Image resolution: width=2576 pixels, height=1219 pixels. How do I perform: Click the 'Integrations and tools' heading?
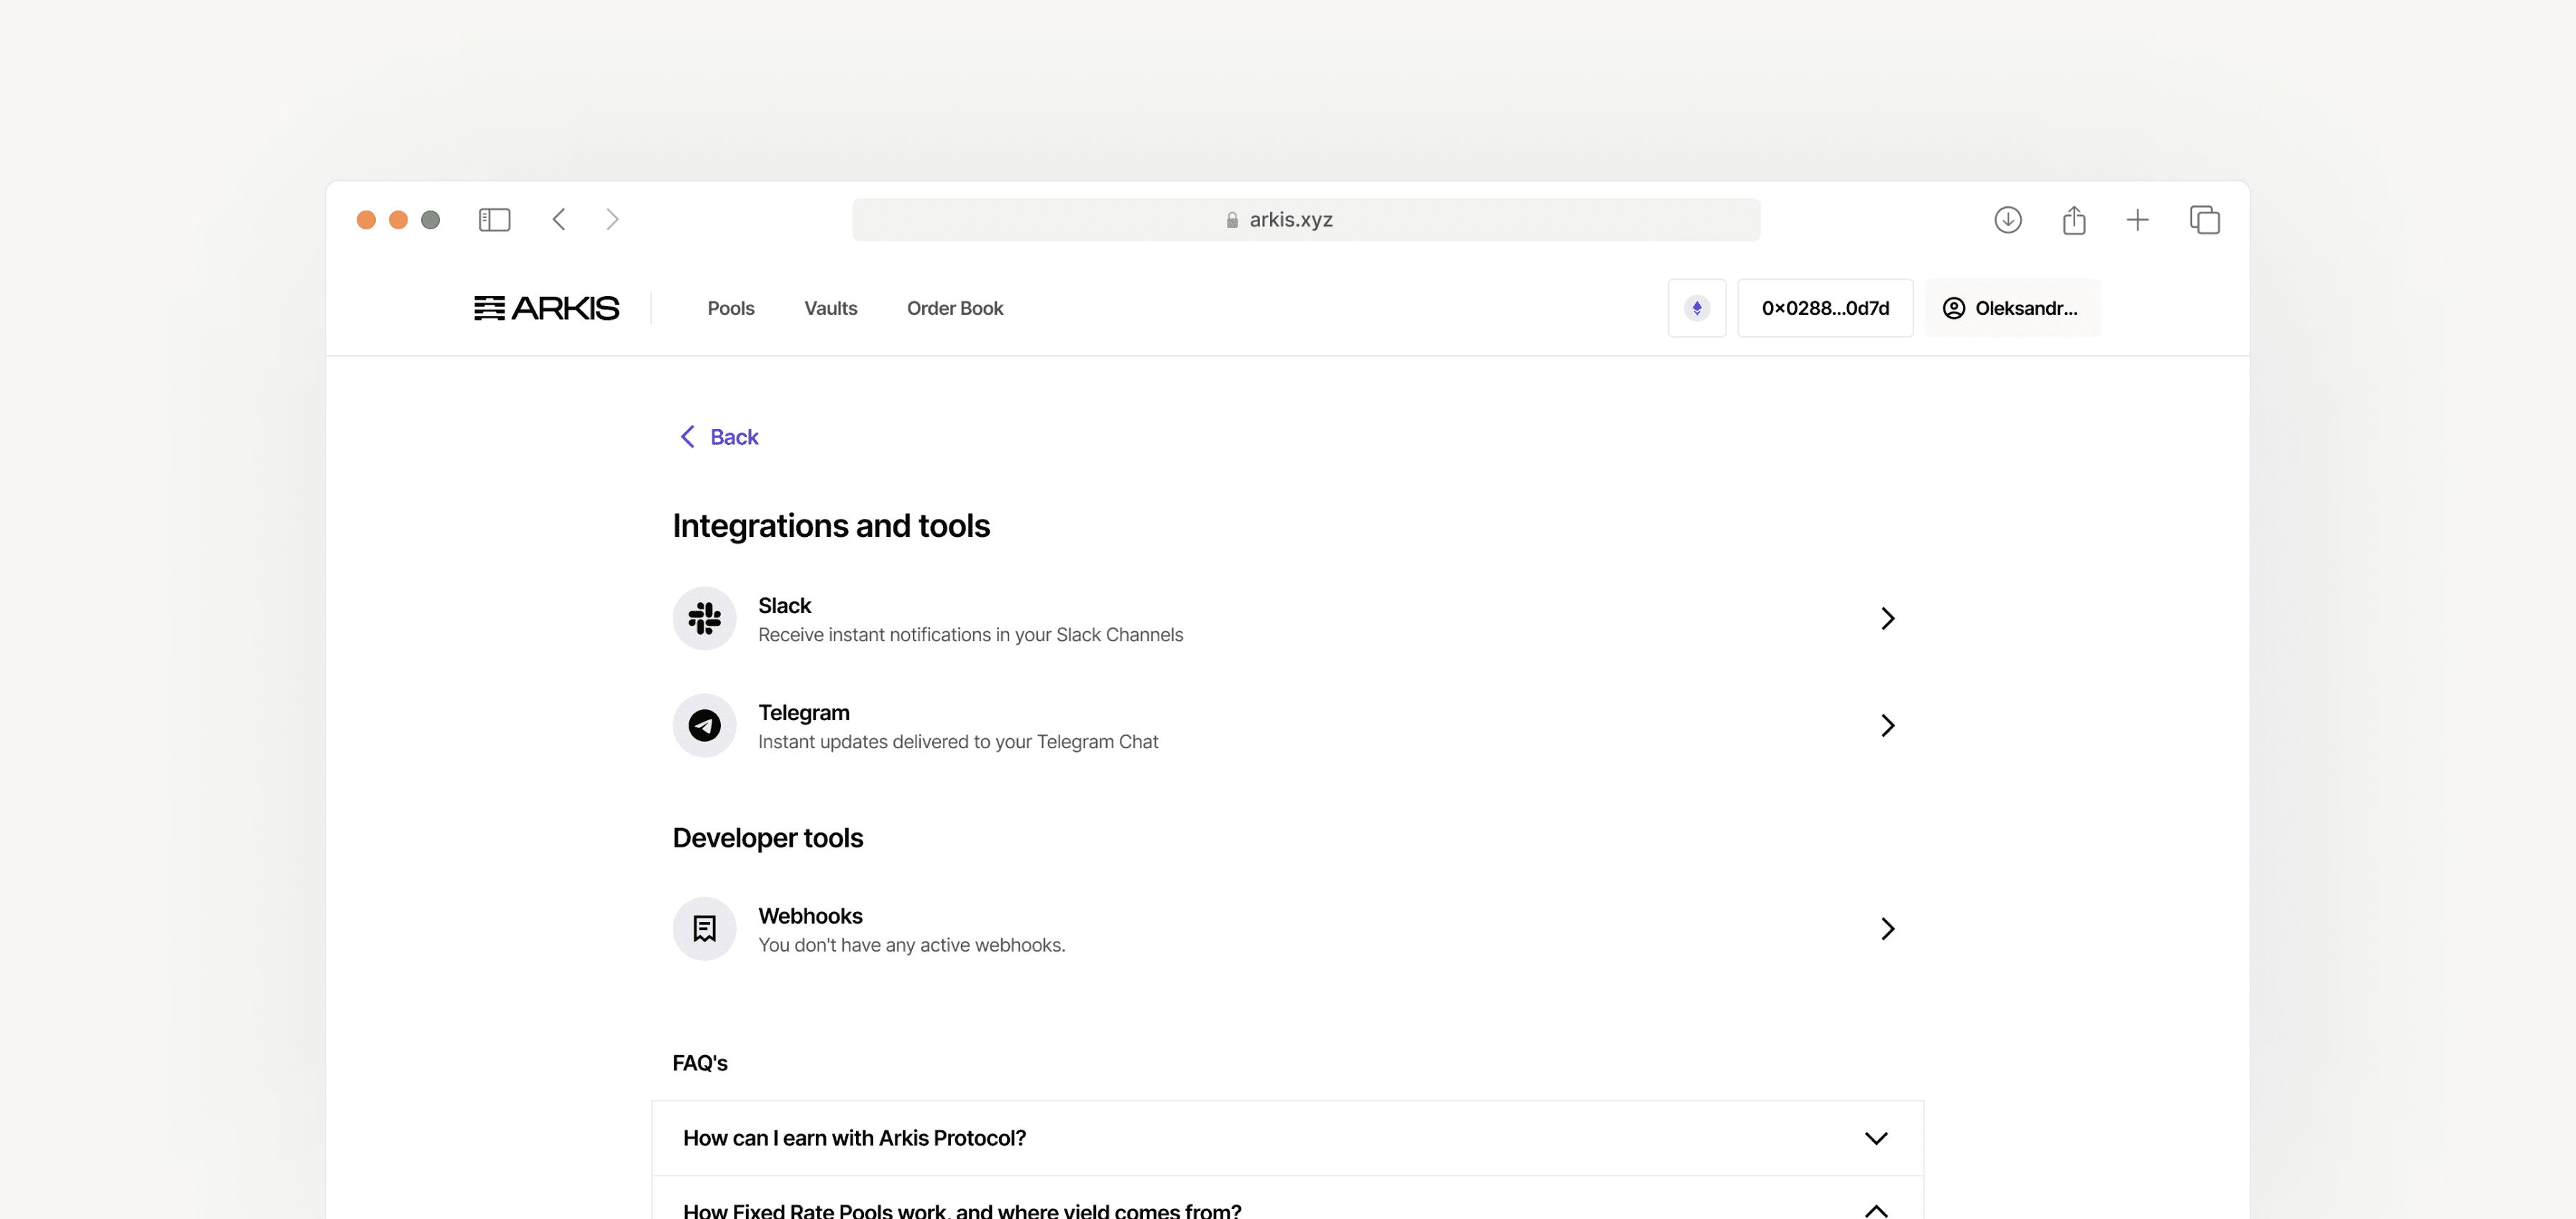point(831,526)
